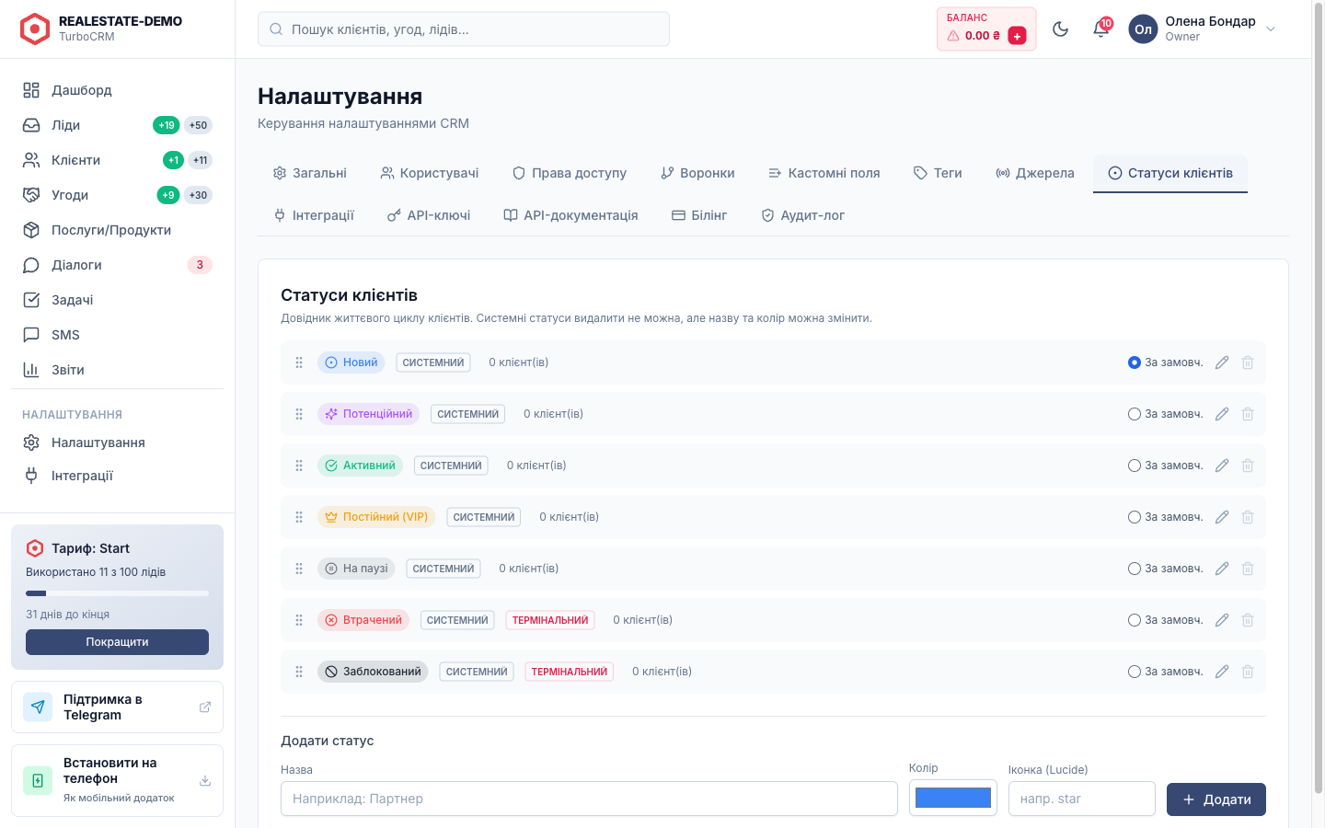Expand user menu chevron next to Олена Бондар
Viewport: 1325px width, 828px height.
click(x=1271, y=29)
